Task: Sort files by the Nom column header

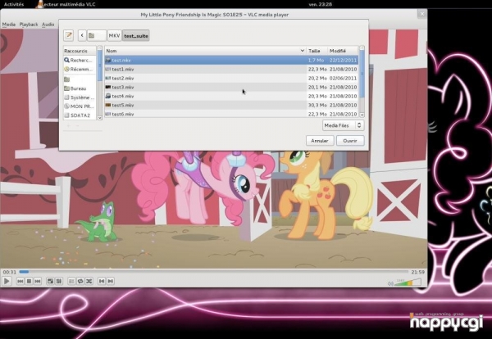Action: pos(205,51)
